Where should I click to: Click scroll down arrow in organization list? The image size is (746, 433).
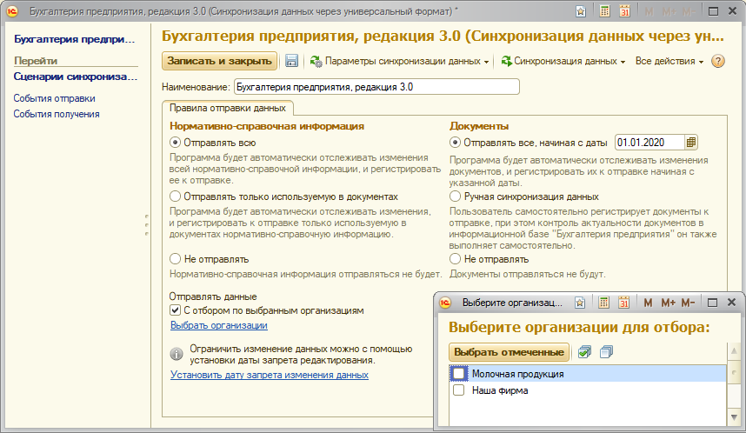[734, 417]
